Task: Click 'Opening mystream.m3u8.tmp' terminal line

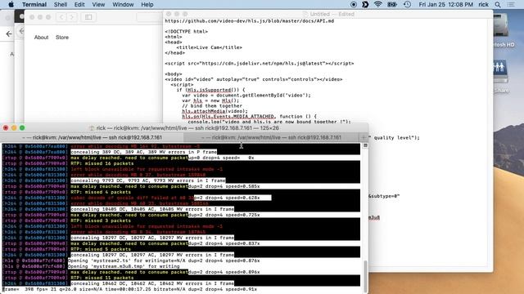Action: coord(124,266)
